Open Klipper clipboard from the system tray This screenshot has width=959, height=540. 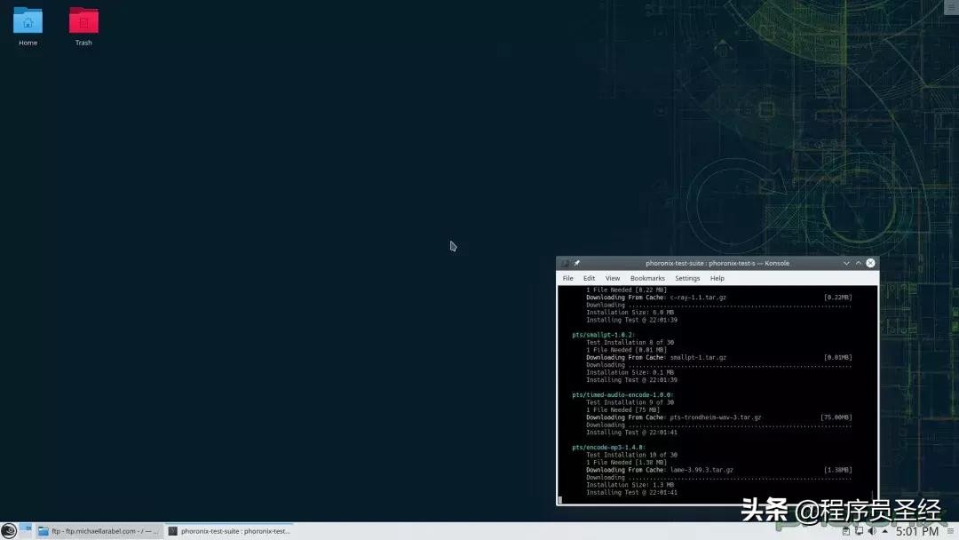click(x=845, y=531)
